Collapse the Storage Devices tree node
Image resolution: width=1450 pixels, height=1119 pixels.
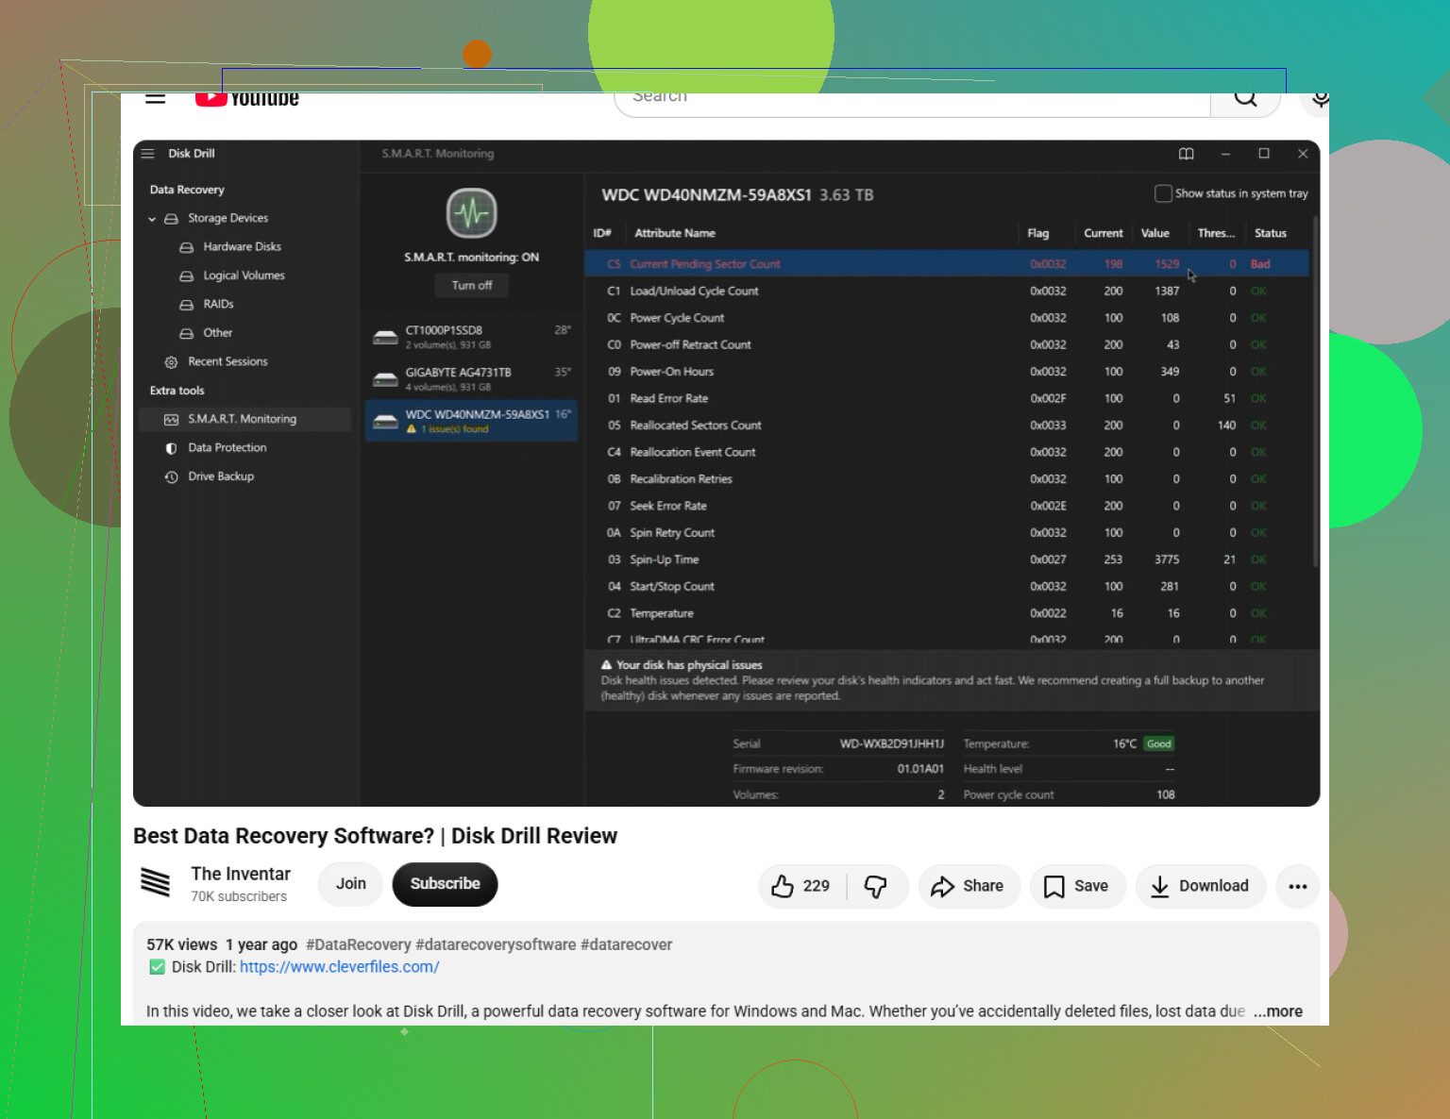[x=152, y=219]
